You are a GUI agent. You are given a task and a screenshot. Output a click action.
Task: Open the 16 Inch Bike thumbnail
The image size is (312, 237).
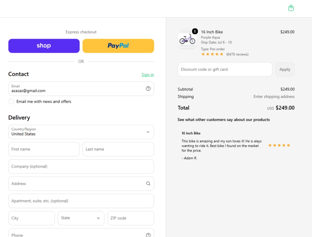[187, 39]
